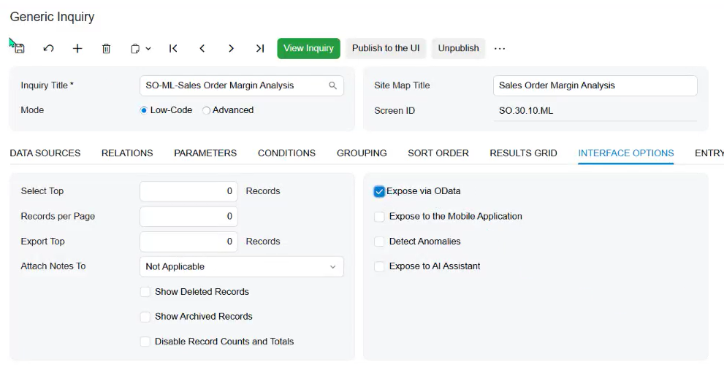The width and height of the screenshot is (724, 378).
Task: Uncheck Expose via OData checkbox
Action: (379, 191)
